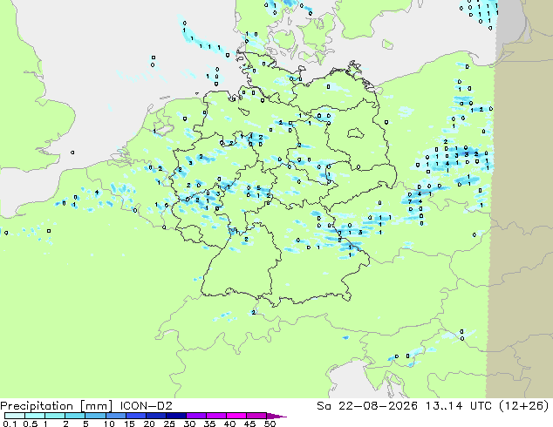
Task: Click the '(12+26)' forecast run label
Action: (524, 406)
